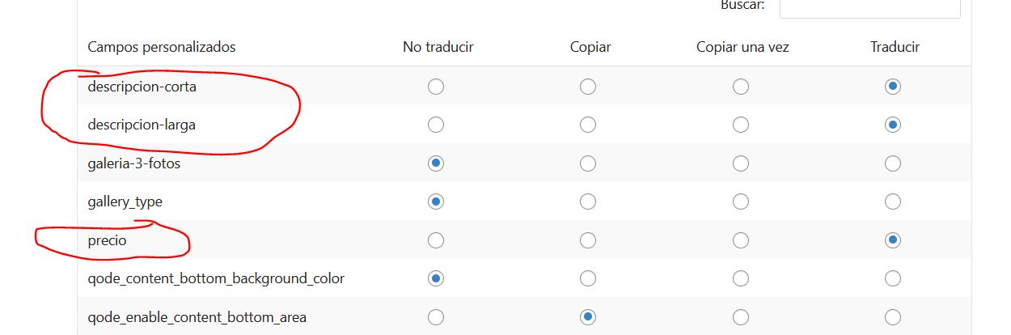
Task: Select Copiar for galeria-3-fotos
Action: pos(588,163)
